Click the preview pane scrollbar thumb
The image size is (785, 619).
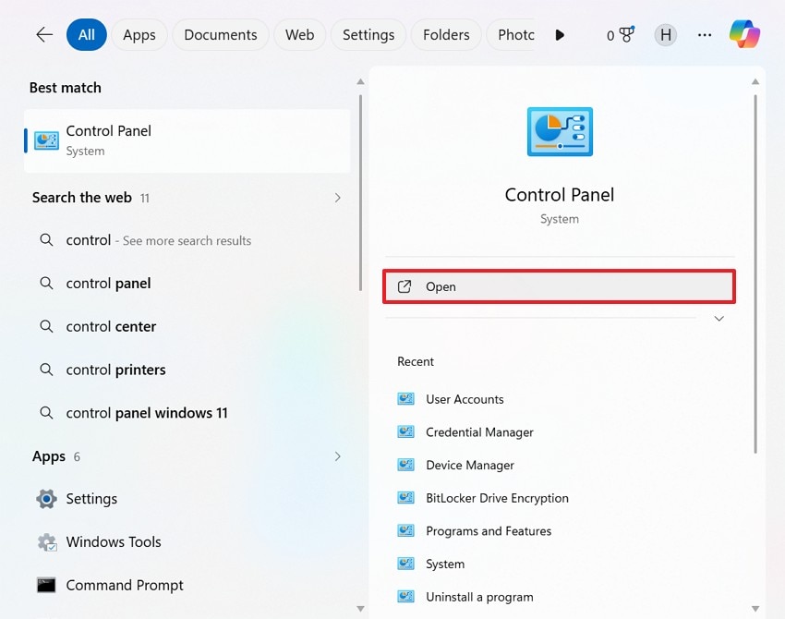point(755,274)
